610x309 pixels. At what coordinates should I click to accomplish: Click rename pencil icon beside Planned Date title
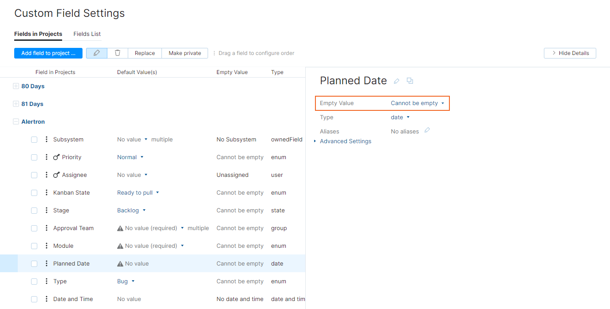pyautogui.click(x=397, y=81)
